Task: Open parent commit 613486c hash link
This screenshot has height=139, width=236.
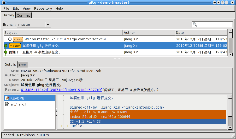Action: [61, 90]
